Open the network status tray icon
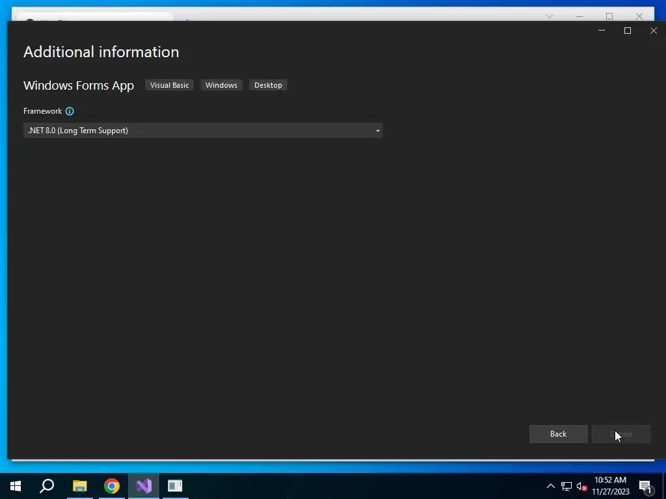Image resolution: width=666 pixels, height=499 pixels. pyautogui.click(x=566, y=486)
